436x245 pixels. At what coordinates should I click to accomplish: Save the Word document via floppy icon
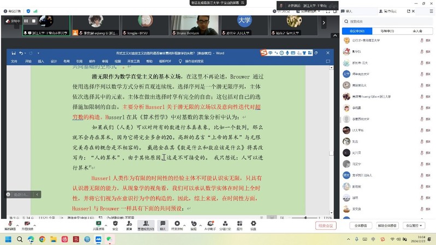point(13,53)
